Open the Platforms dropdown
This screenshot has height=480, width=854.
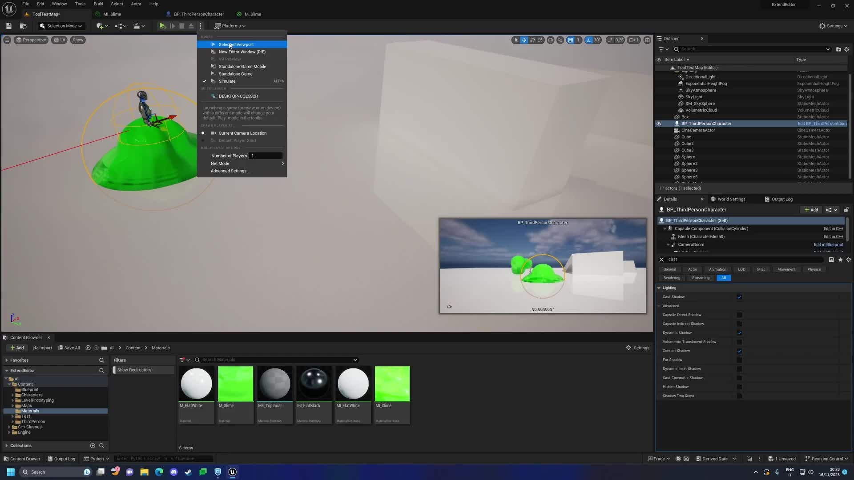230,26
